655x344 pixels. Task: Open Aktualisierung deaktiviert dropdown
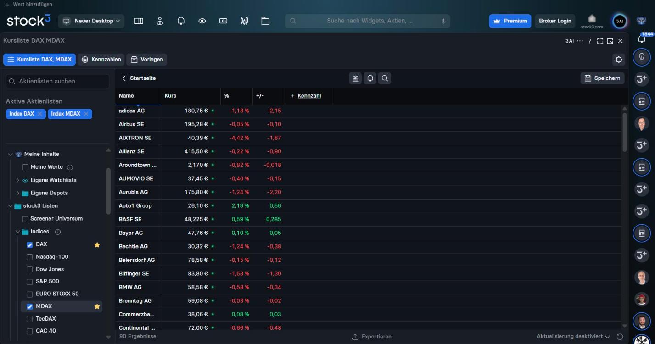573,337
